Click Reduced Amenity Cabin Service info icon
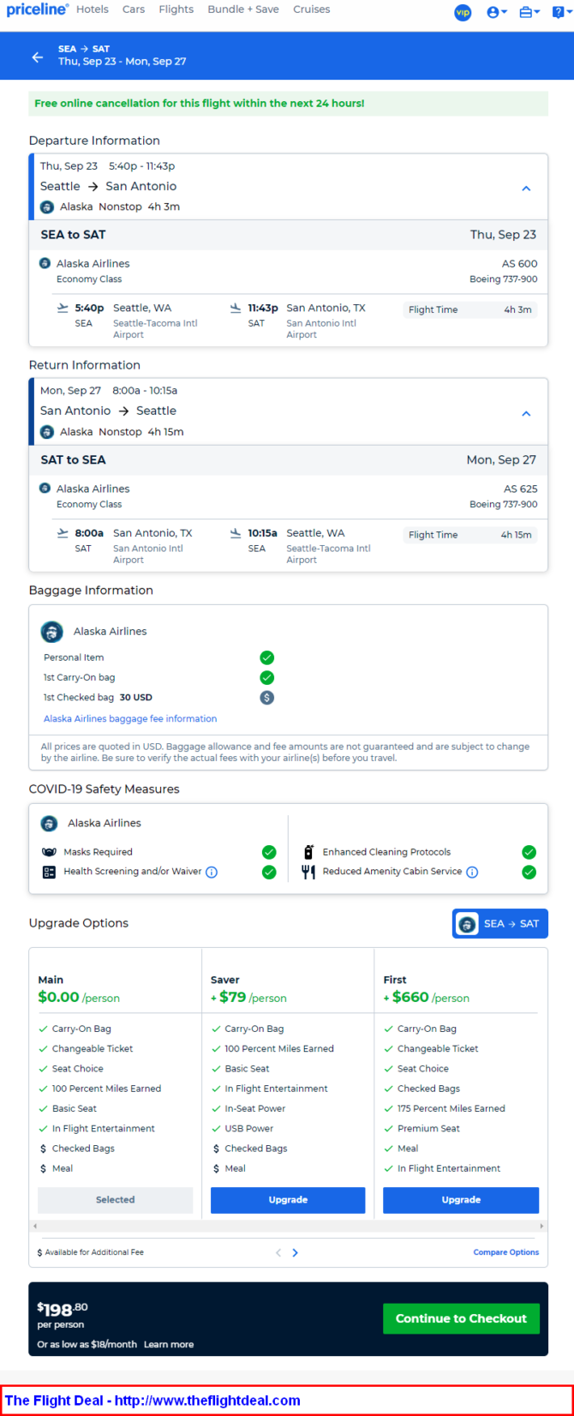 [x=472, y=873]
